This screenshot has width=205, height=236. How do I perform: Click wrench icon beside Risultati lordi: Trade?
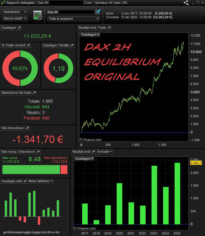pyautogui.click(x=109, y=27)
